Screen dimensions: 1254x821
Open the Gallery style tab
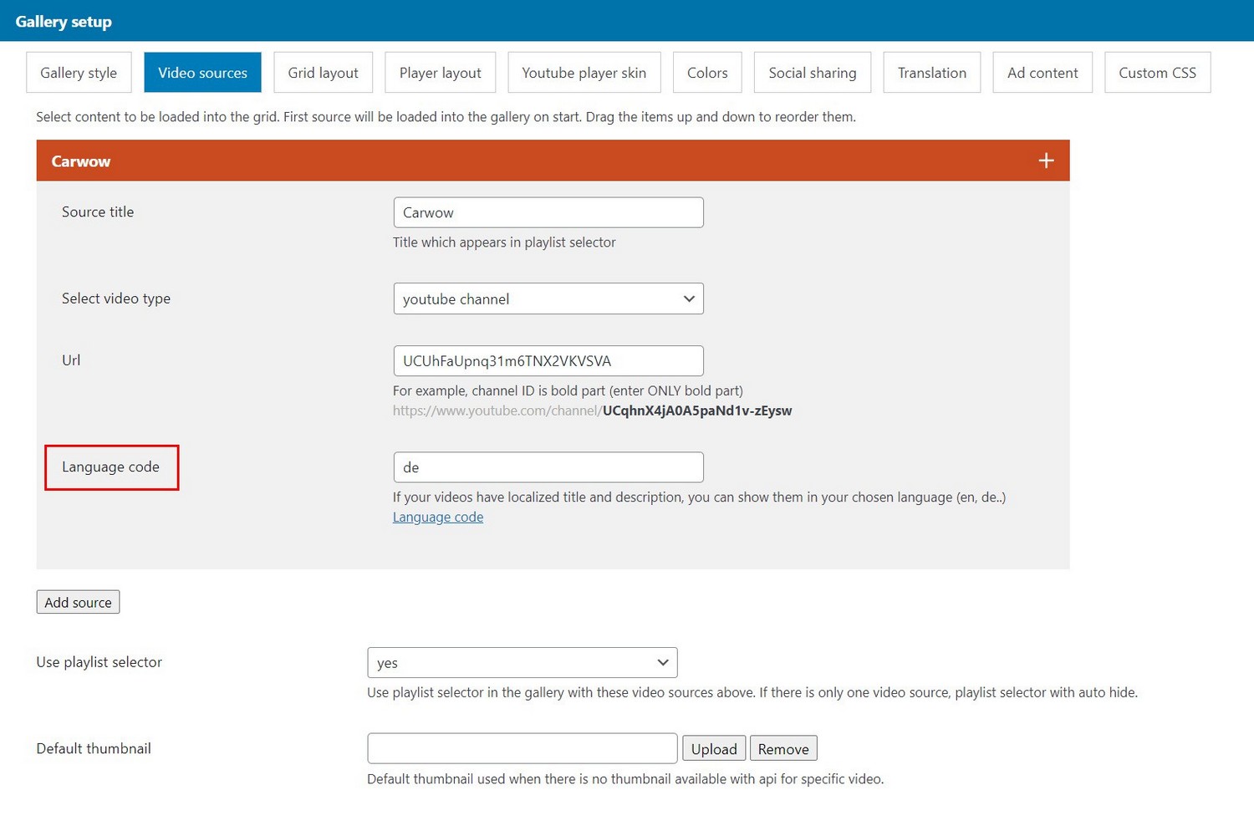click(x=79, y=73)
